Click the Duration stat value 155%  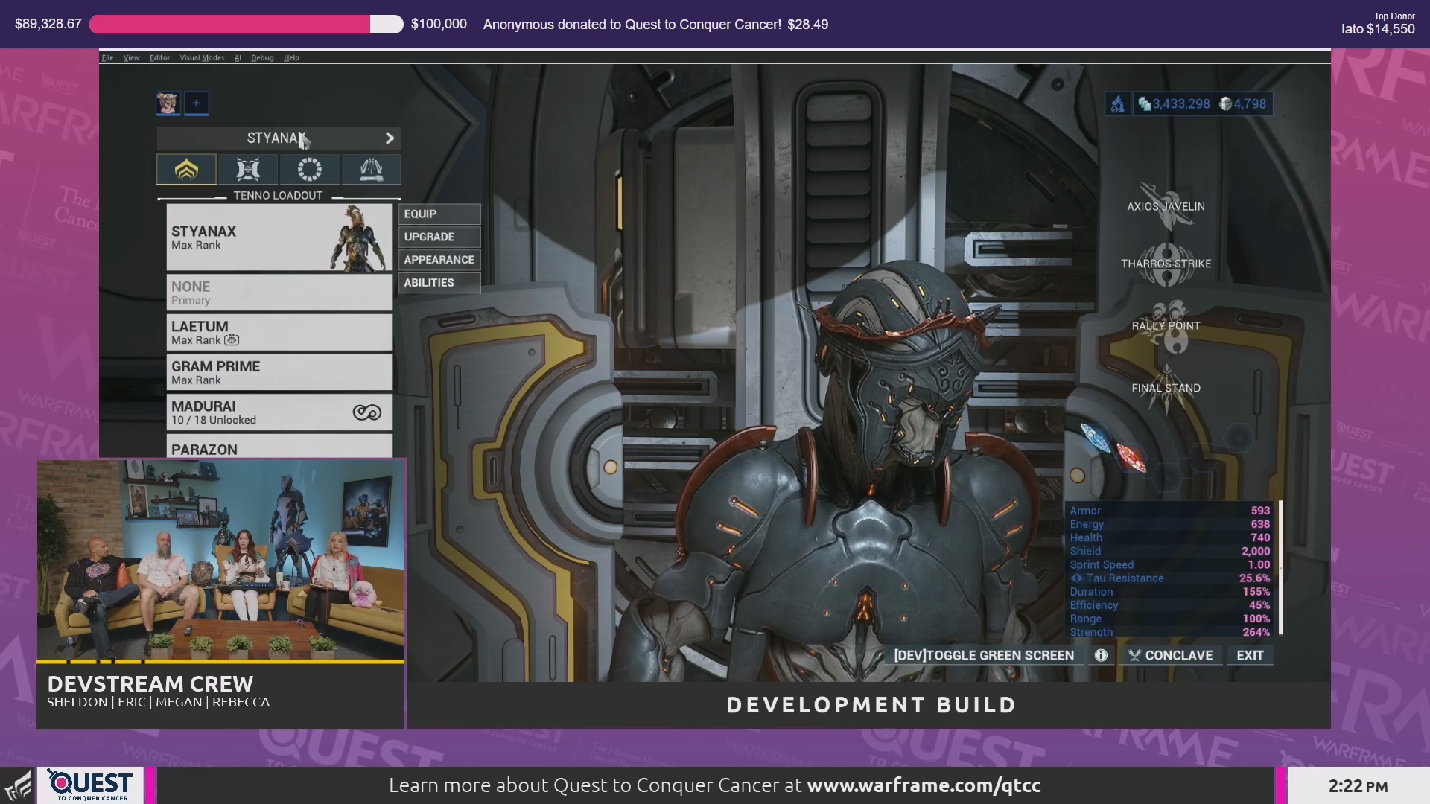(1256, 592)
